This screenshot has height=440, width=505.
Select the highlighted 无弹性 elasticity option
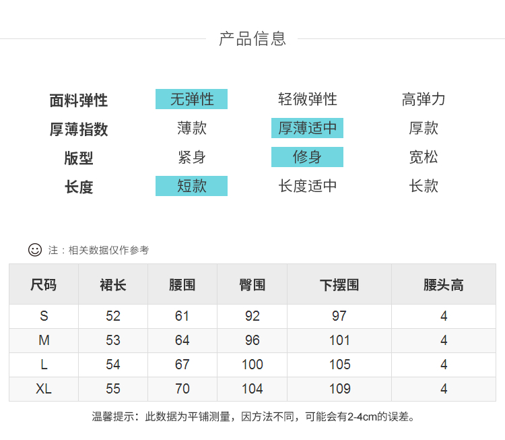pos(191,99)
